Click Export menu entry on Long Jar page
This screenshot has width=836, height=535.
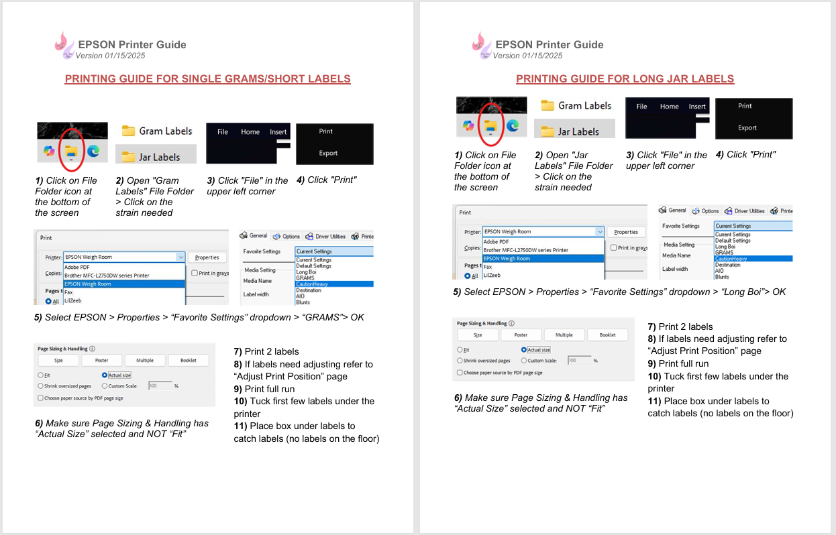[x=747, y=127]
